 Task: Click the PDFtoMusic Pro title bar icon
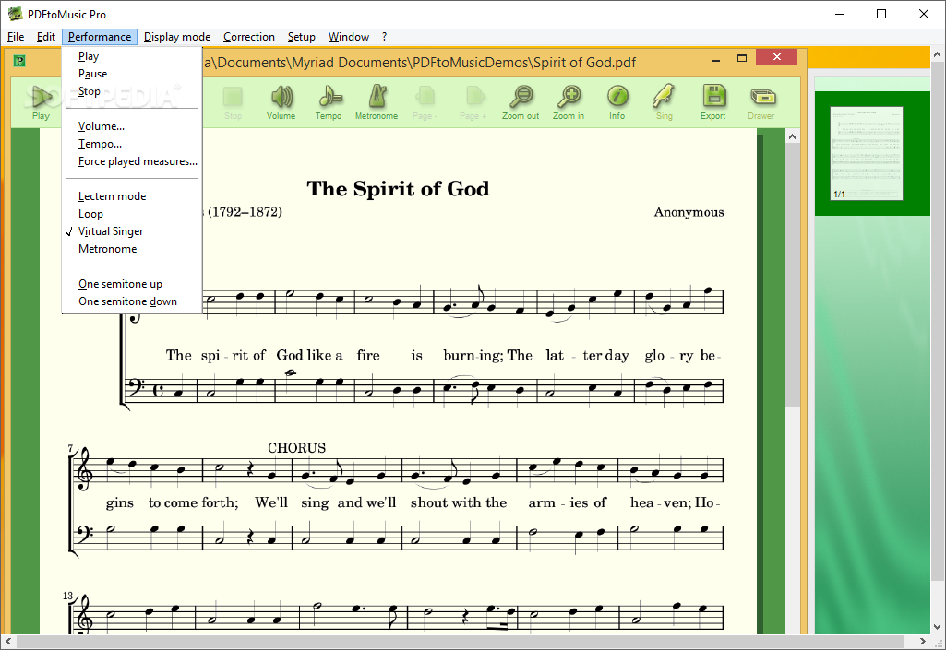[15, 14]
